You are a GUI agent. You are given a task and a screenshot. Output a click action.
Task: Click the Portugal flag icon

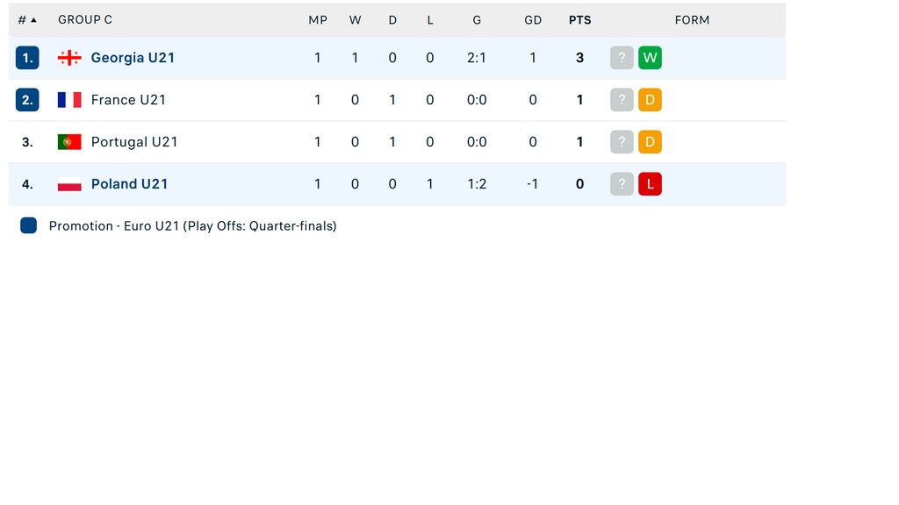pos(69,142)
